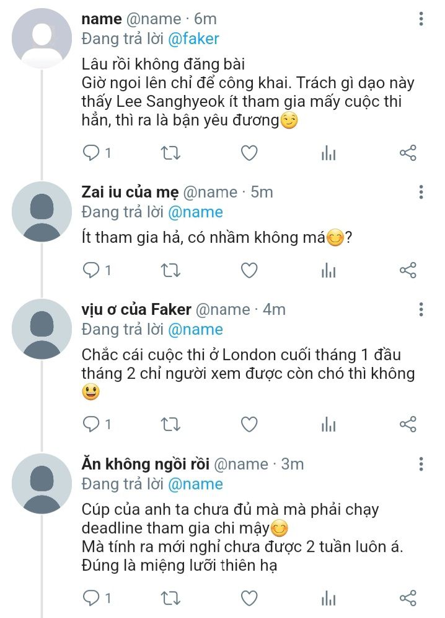Open vịu ơ của Faker's profile avatar
The image size is (445, 618).
[42, 329]
